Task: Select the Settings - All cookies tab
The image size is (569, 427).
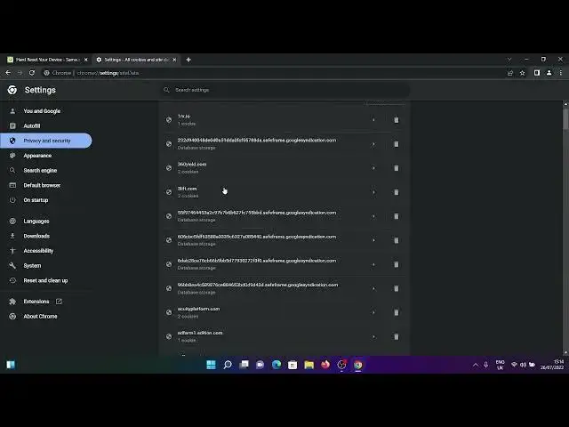Action: pyautogui.click(x=135, y=60)
